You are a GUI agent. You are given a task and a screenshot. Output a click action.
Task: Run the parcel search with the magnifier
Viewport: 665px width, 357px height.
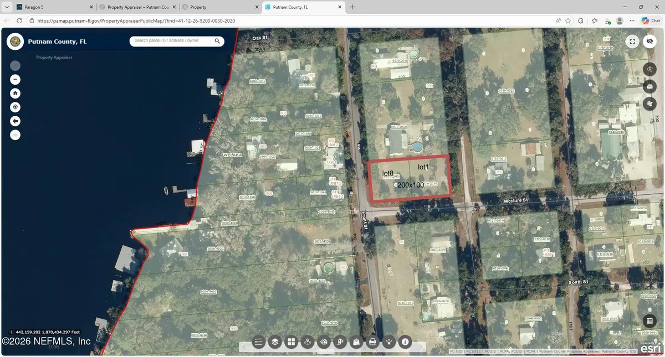point(217,41)
